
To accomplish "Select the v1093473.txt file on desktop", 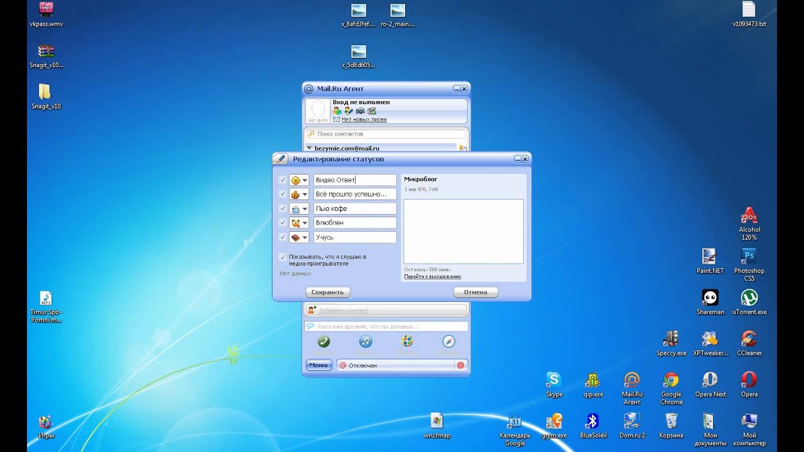I will (749, 14).
